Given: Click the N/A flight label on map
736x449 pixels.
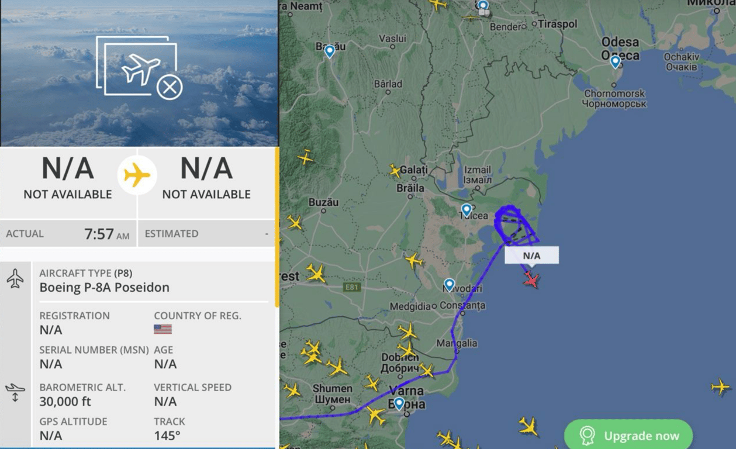Looking at the screenshot, I should (x=531, y=255).
